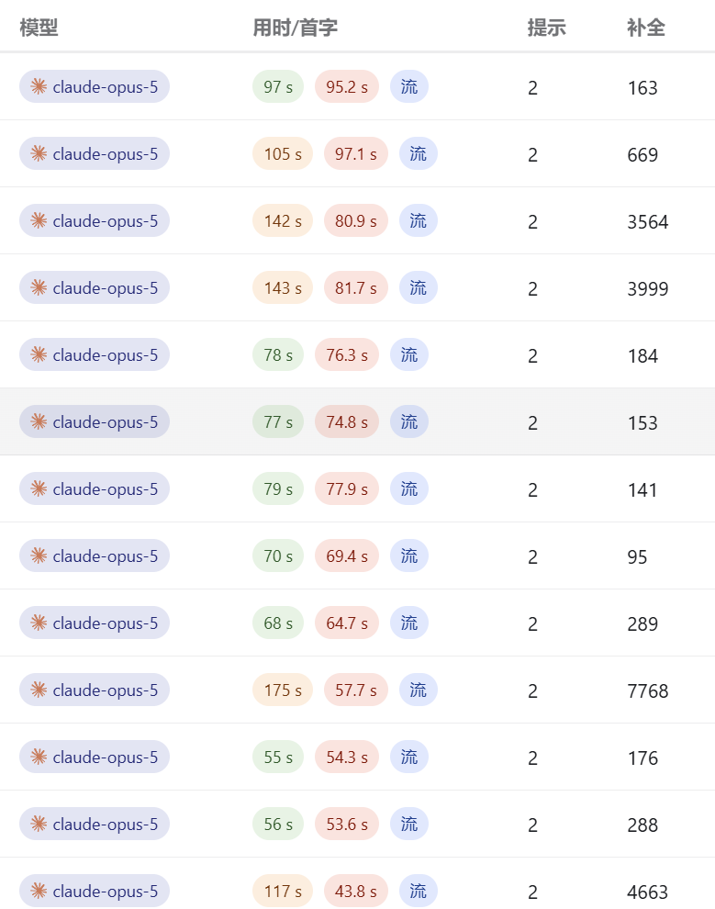The image size is (715, 909).
Task: Select the completion value 3999
Action: [648, 288]
